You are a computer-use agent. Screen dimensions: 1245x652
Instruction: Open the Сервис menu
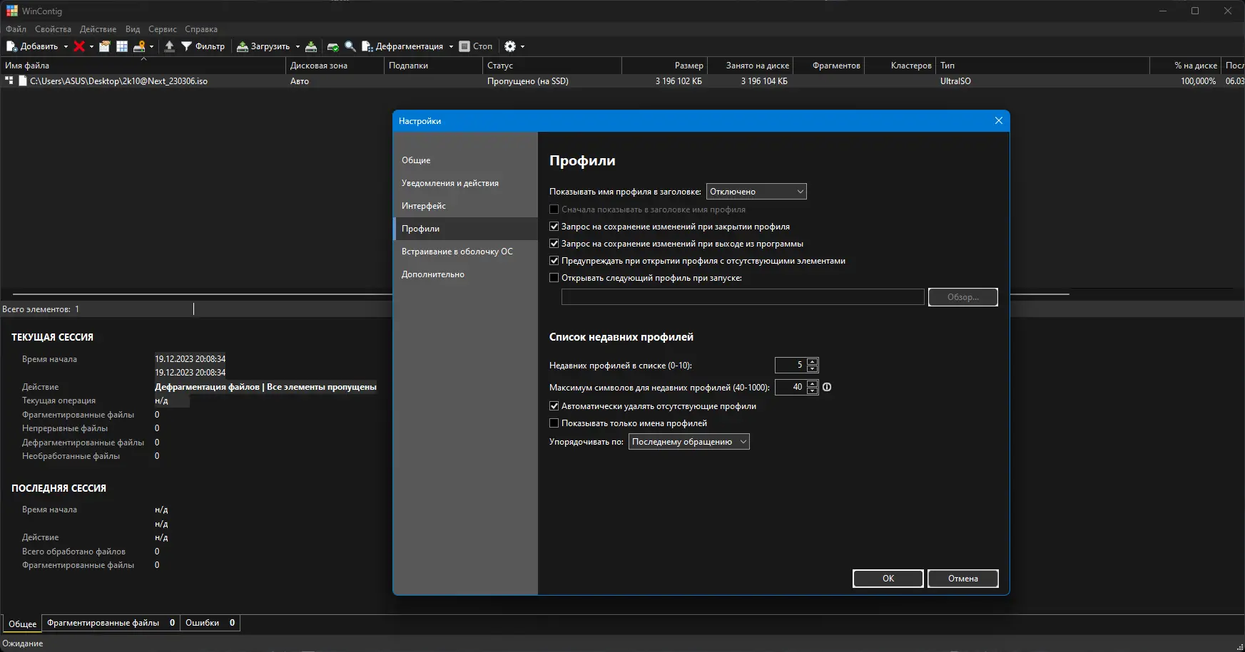click(x=162, y=29)
